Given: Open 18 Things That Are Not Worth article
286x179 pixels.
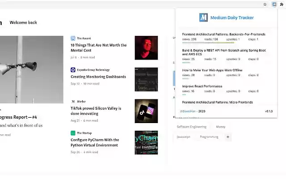Looking at the screenshot, I should [98, 48].
